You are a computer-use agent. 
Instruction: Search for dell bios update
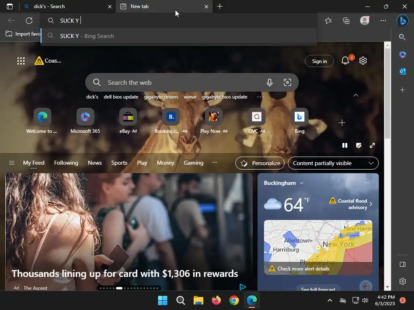click(x=121, y=97)
